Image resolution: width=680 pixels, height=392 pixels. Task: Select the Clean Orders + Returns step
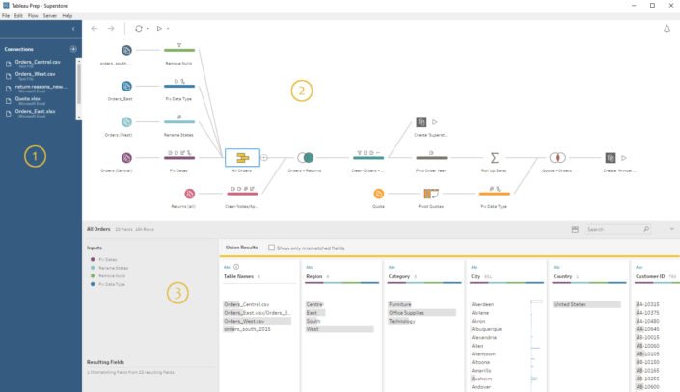coord(368,157)
